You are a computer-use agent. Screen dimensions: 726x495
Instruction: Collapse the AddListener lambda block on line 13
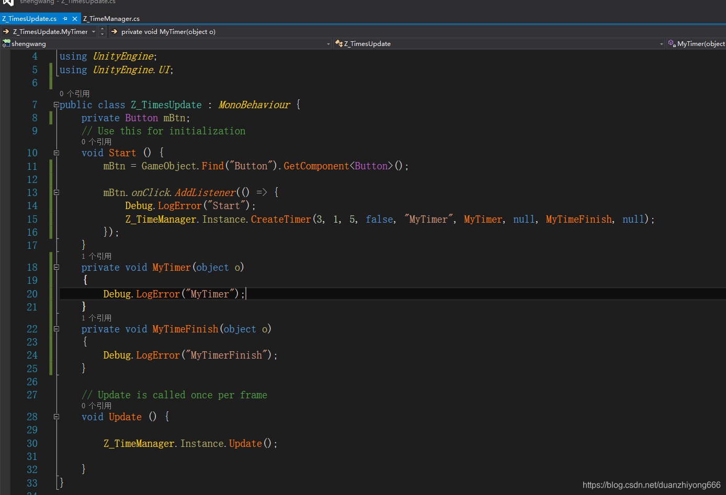56,192
